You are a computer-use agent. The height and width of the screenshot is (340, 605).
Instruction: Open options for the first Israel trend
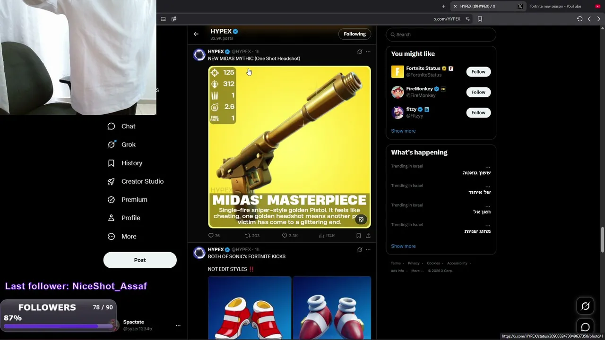pos(488,167)
